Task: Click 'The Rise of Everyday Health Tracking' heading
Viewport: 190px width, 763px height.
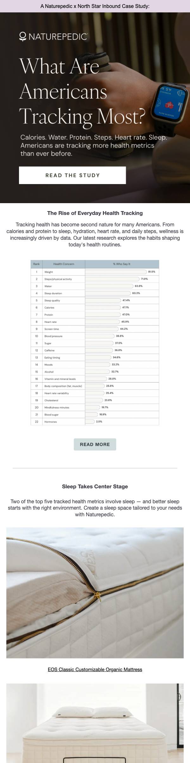Action: [x=95, y=213]
